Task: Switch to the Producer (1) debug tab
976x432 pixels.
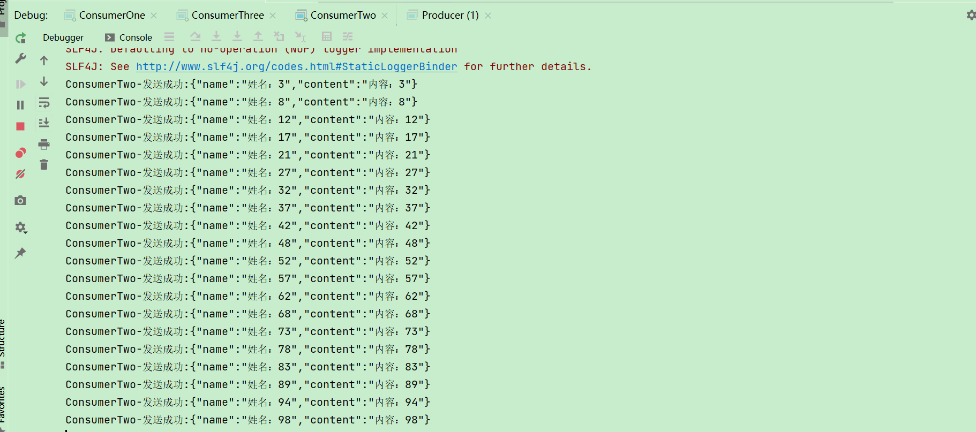Action: 450,16
